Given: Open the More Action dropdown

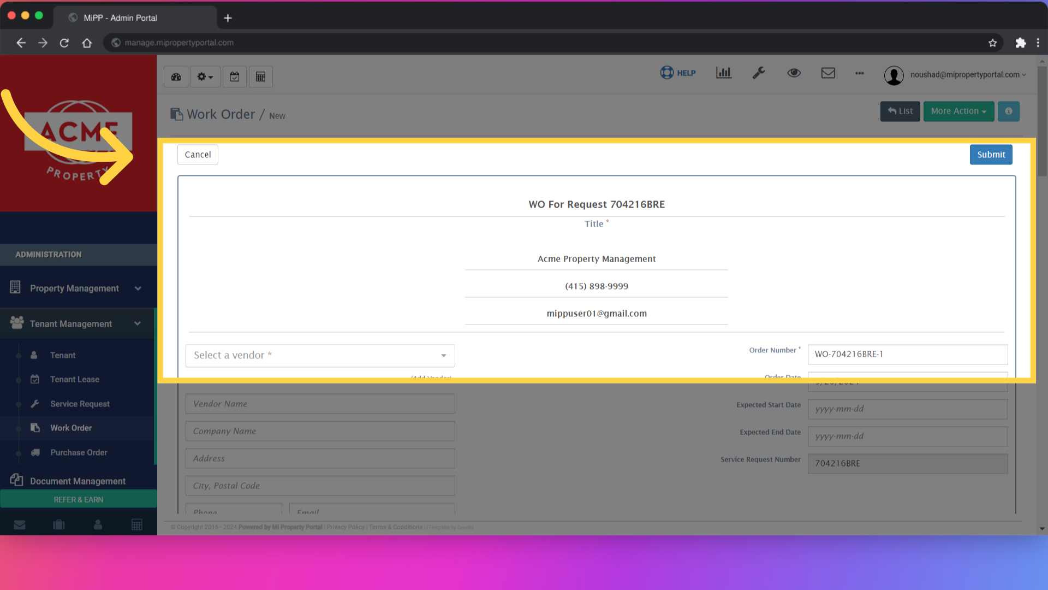Looking at the screenshot, I should tap(958, 111).
